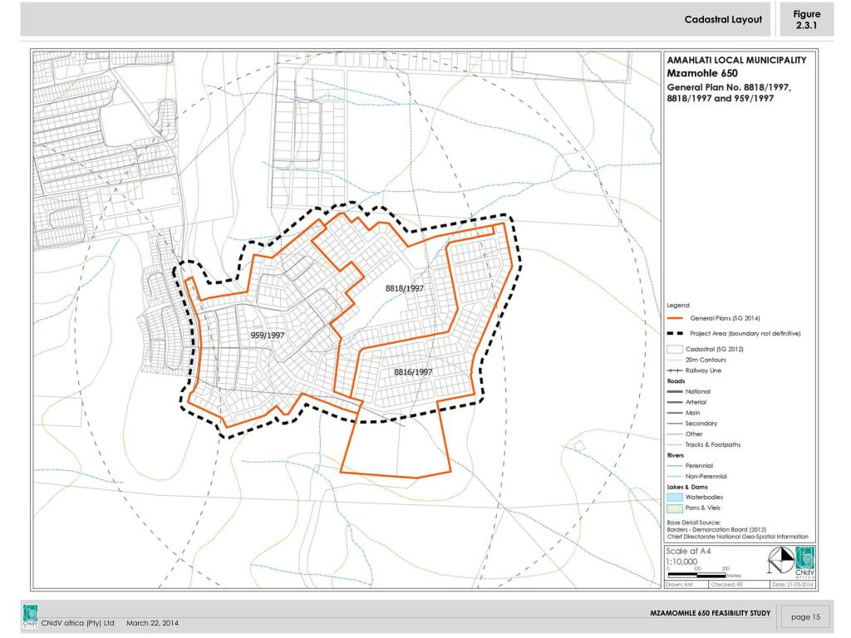Screen dimensions: 851x638
Task: Click the blue Waterbodies swatch
Action: [675, 498]
